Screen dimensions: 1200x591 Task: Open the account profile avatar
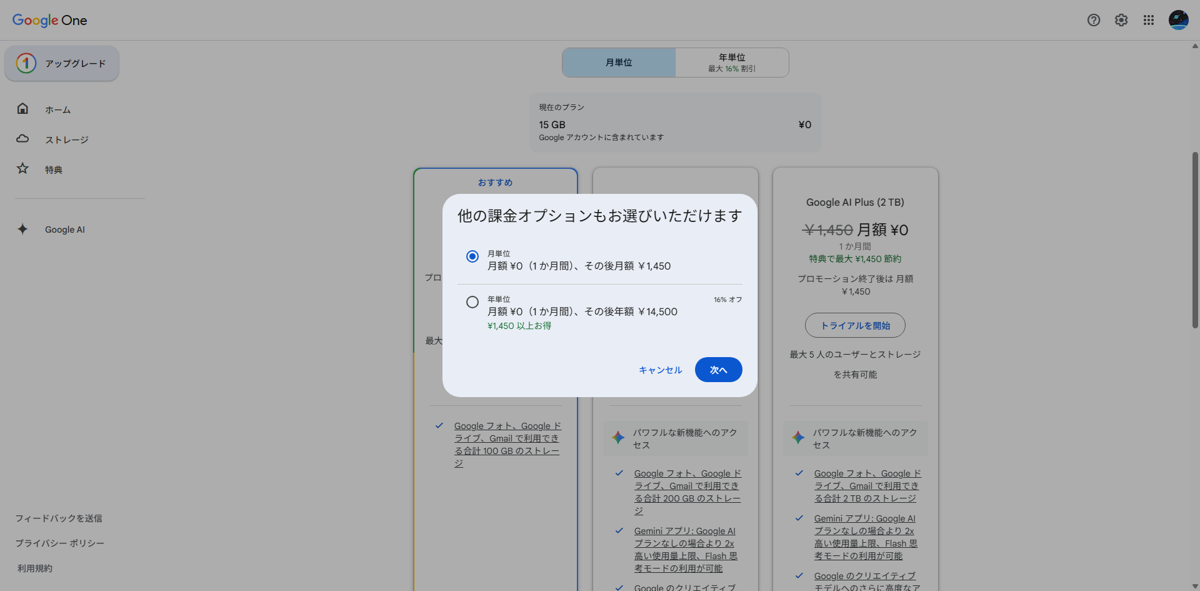[1179, 20]
